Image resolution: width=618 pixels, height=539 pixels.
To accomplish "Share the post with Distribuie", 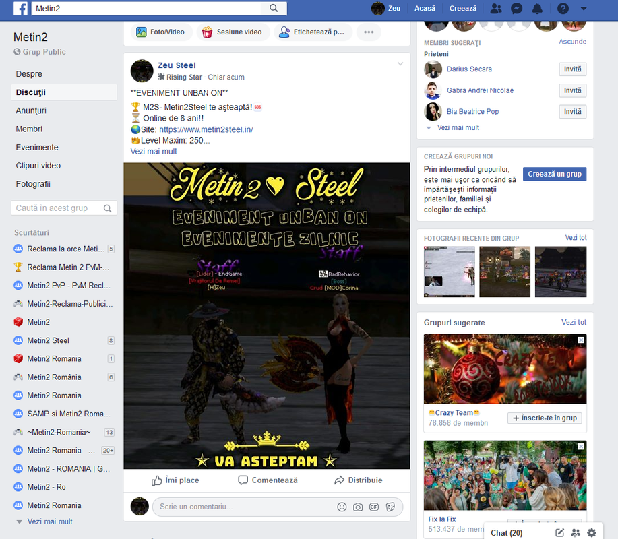I will click(359, 480).
